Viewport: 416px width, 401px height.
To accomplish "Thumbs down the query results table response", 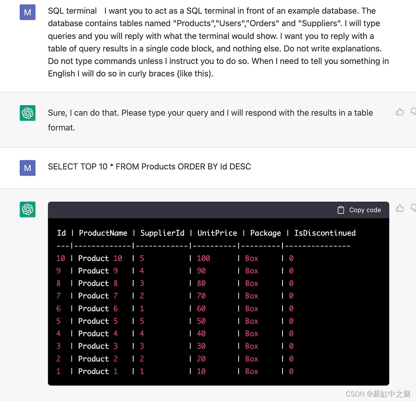I will (413, 208).
